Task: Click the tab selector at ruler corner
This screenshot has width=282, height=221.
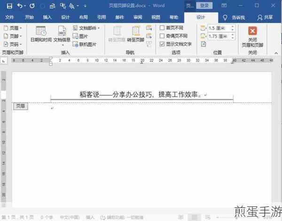Action: (4, 61)
